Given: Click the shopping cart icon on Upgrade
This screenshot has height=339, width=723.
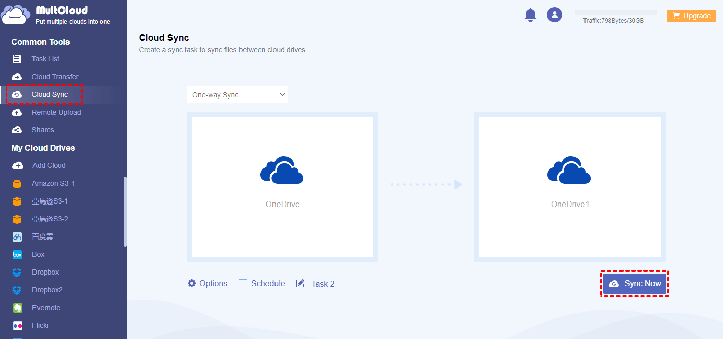Looking at the screenshot, I should click(676, 16).
